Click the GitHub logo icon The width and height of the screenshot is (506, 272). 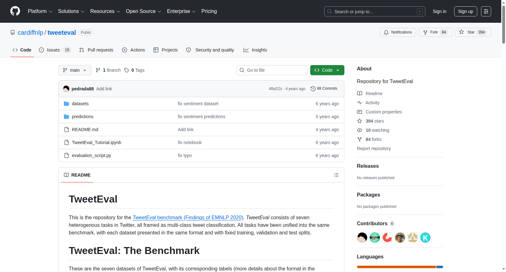15,11
